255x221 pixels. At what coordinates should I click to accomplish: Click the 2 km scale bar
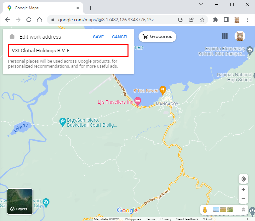point(226,219)
